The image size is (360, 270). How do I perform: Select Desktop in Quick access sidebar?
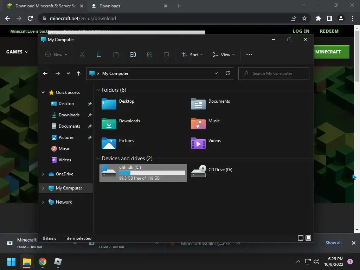(66, 104)
